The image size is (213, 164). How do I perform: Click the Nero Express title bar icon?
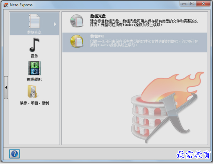[x=6, y=5]
